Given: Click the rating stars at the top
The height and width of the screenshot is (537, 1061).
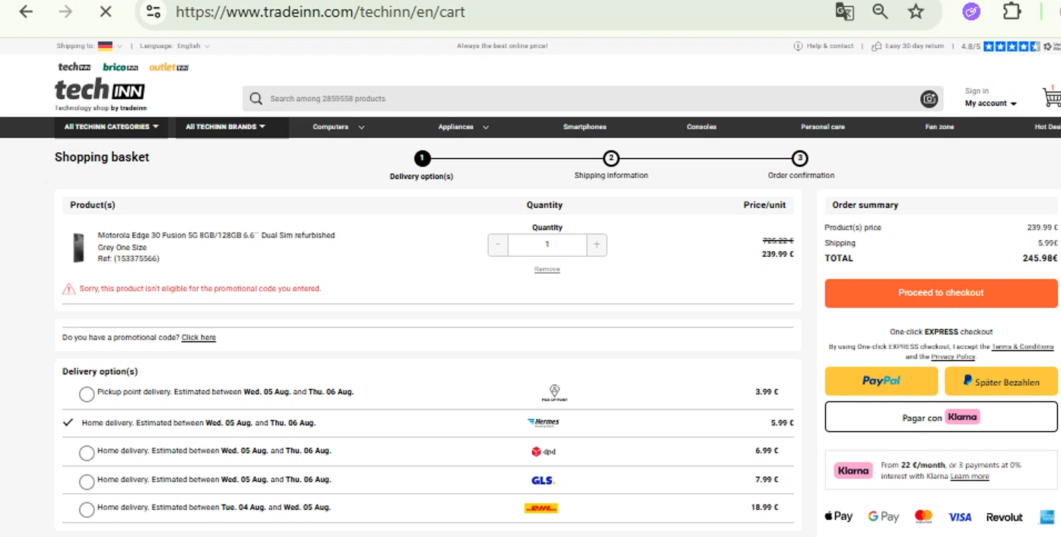Looking at the screenshot, I should pos(1011,47).
